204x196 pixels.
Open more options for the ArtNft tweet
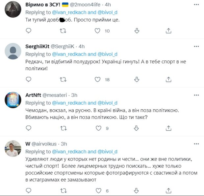click(x=196, y=95)
